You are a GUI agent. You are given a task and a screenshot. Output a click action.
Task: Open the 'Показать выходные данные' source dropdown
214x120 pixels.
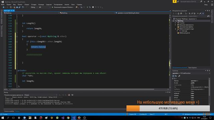point(41,95)
